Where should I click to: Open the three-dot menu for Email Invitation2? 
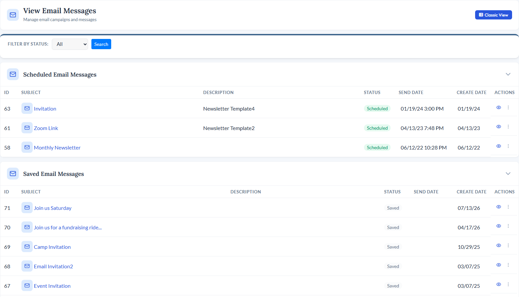coord(508,265)
